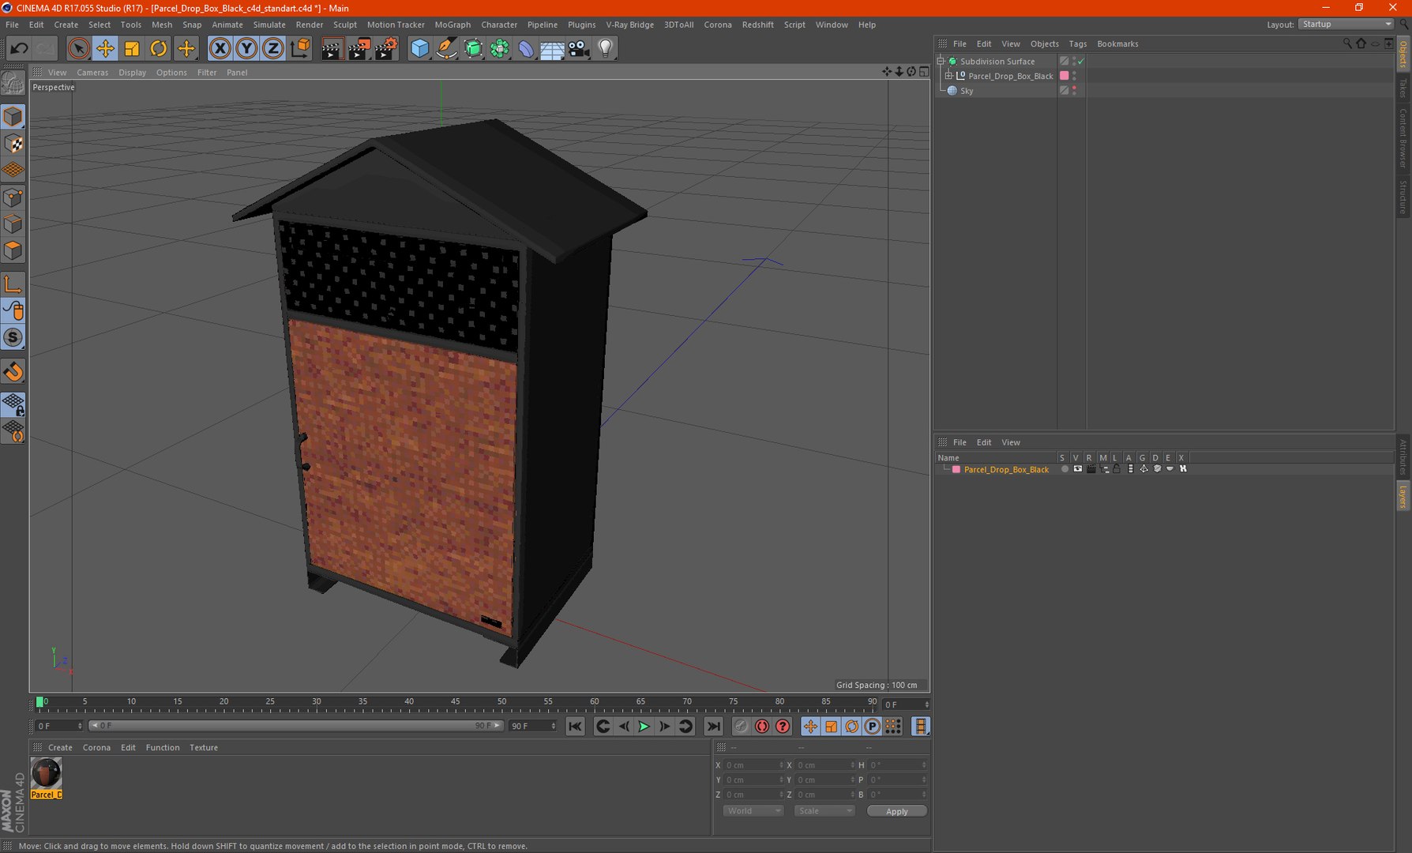Click timeline marker at frame 45
The width and height of the screenshot is (1412, 853).
tap(455, 701)
